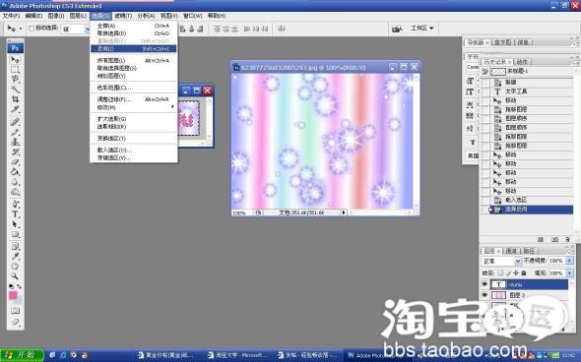
Task: Select the Zoom magnifier tool
Action: pos(15,275)
